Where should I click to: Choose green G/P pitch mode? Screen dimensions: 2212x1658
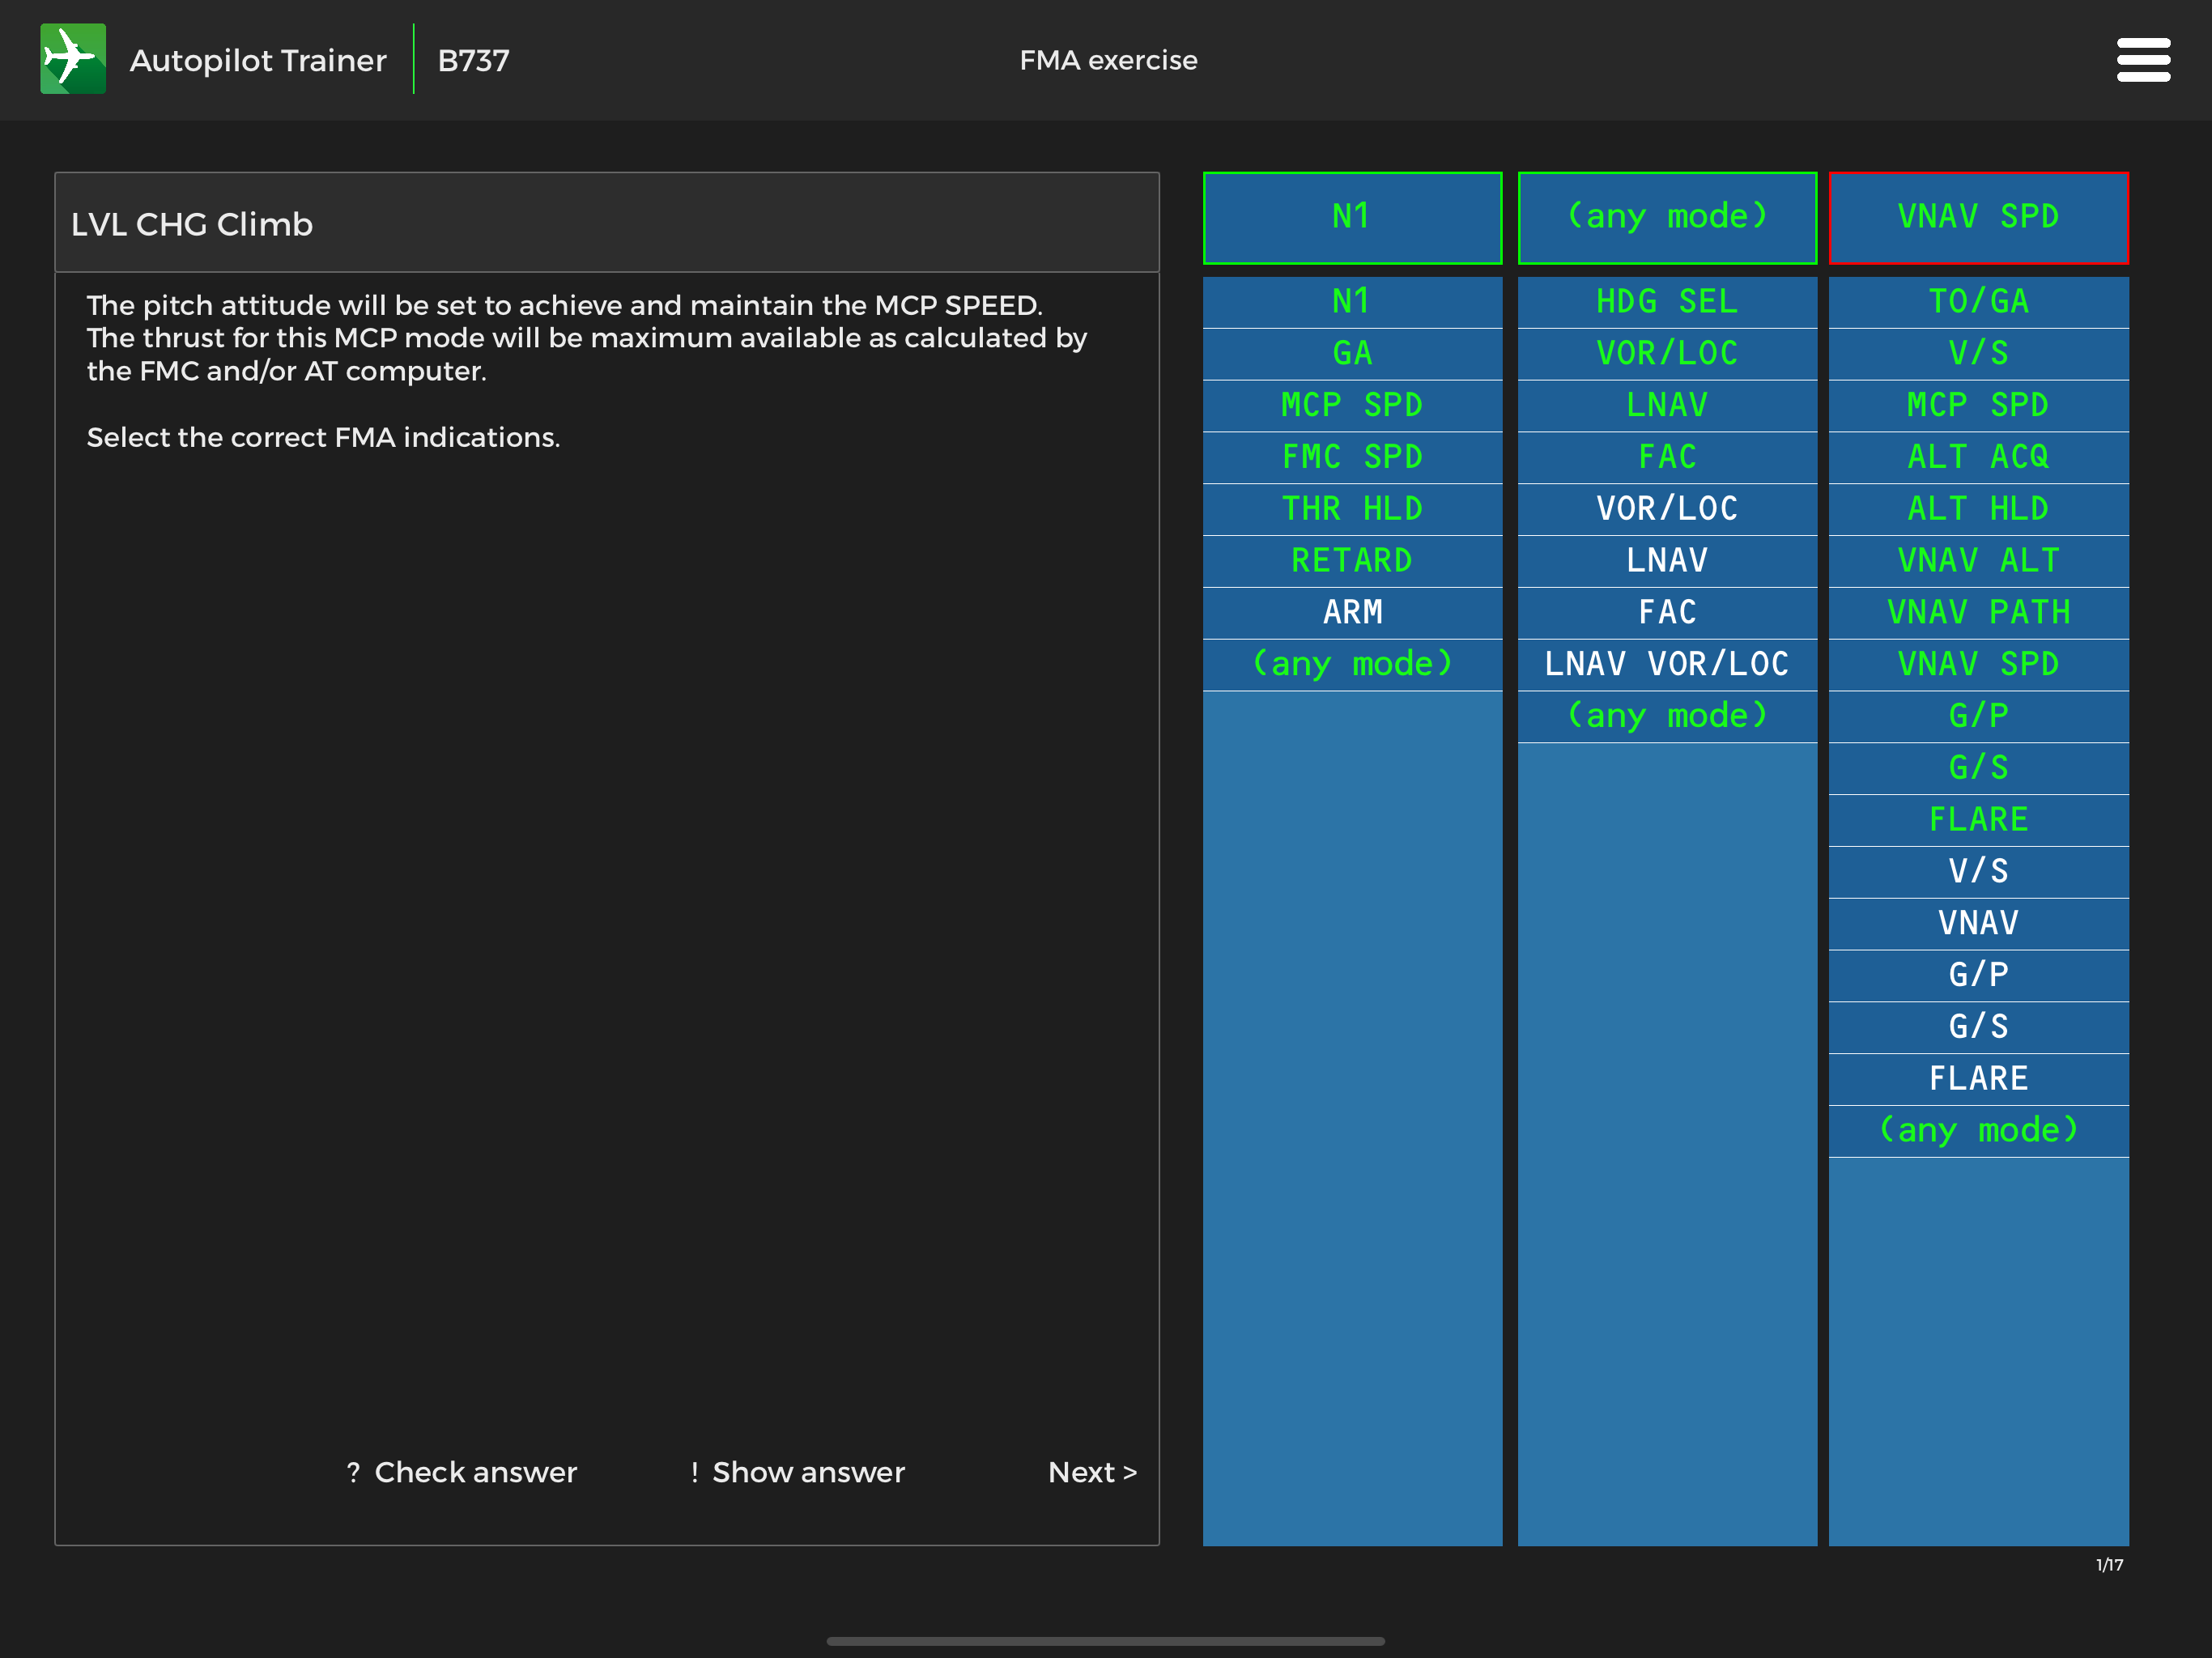coord(1978,717)
